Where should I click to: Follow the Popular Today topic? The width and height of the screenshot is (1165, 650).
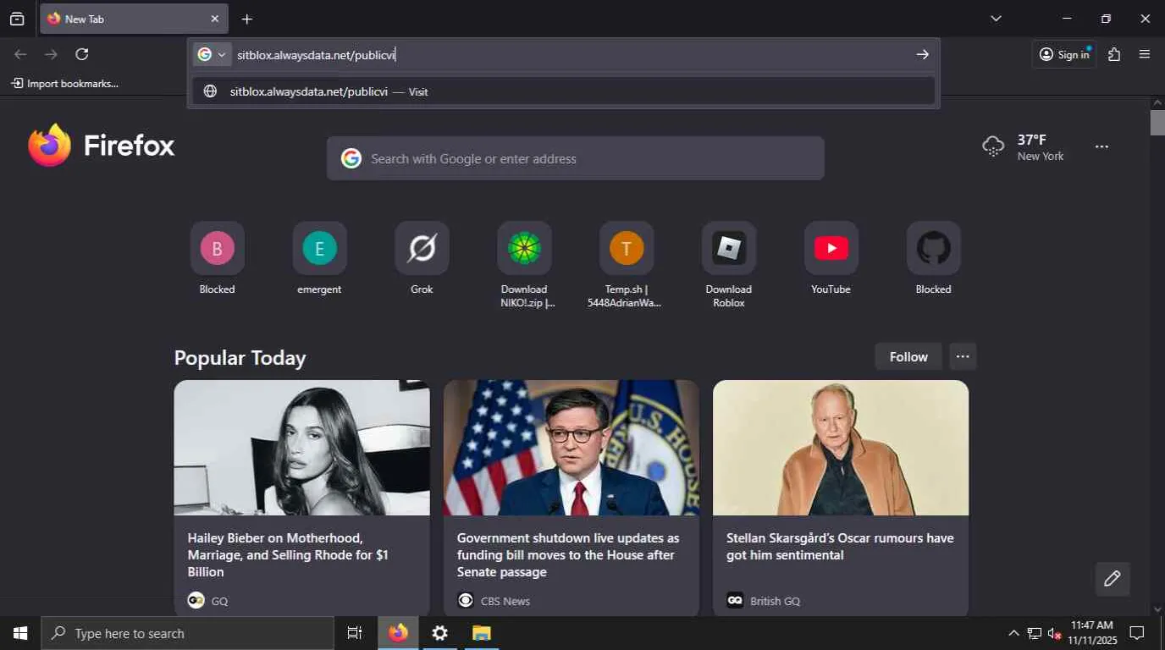(908, 356)
